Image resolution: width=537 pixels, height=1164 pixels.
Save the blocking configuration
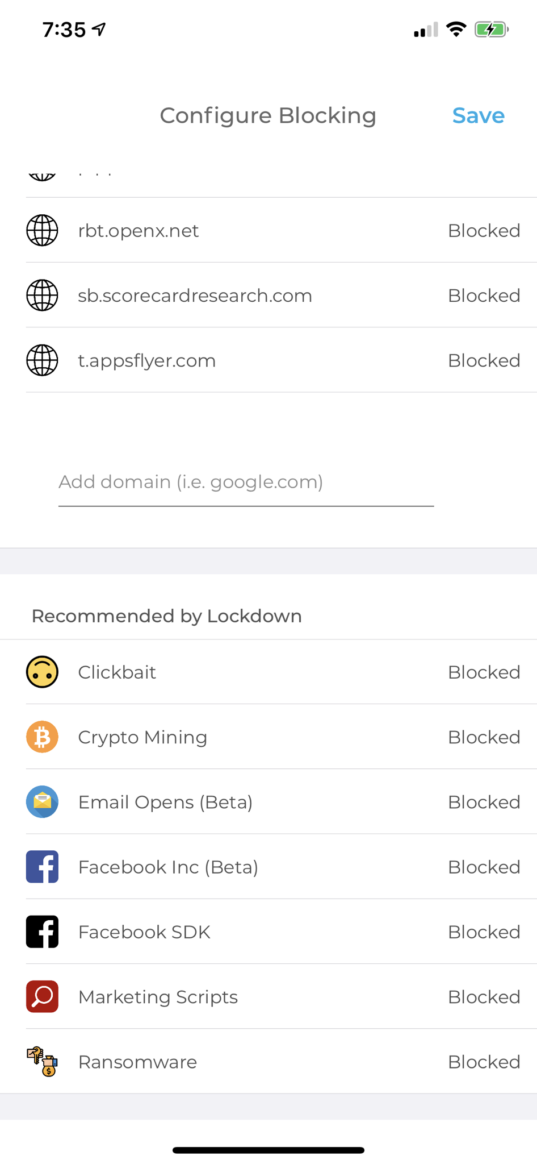point(478,115)
